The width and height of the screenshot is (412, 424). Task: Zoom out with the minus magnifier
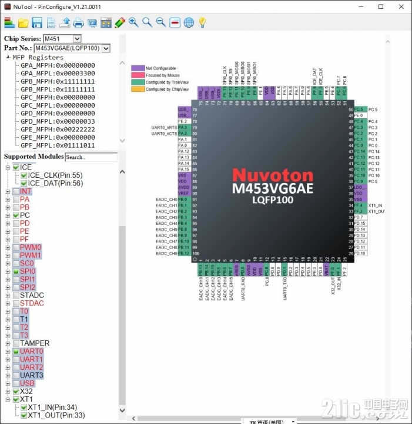coord(161,23)
